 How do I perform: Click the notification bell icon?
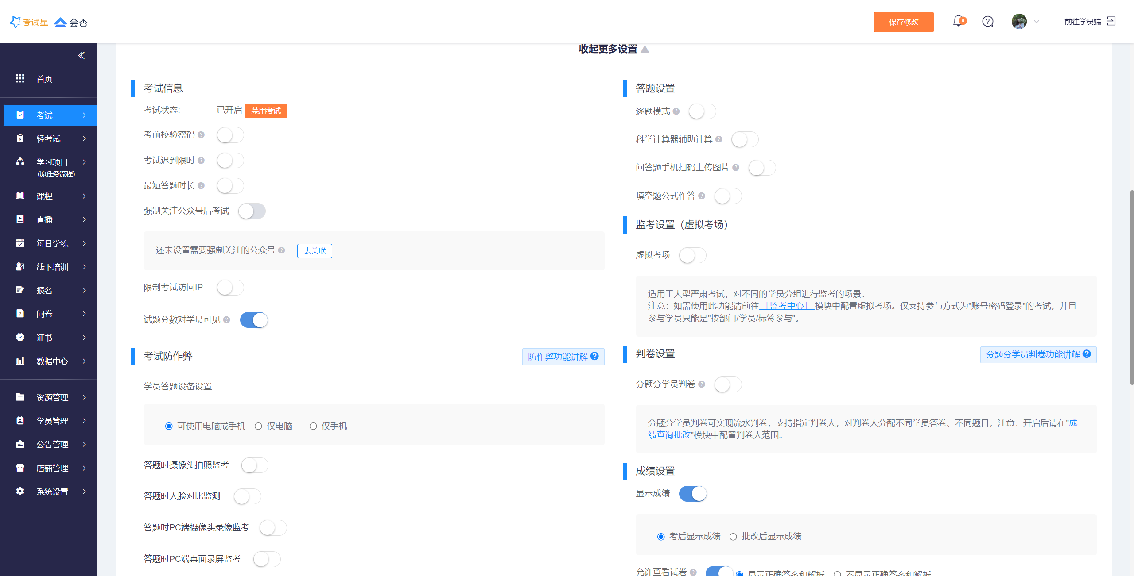click(x=958, y=21)
